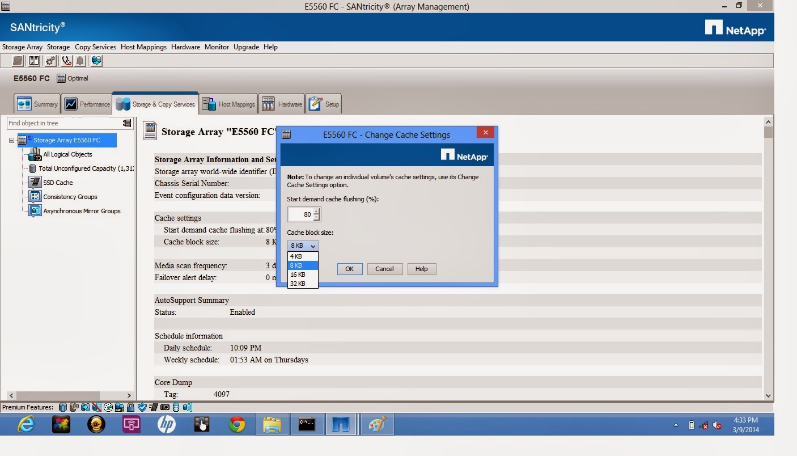The width and height of the screenshot is (797, 456).
Task: Click the red-crossed icon in Premium Features bar
Action: (x=96, y=407)
